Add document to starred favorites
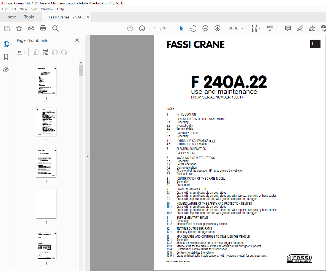Viewport: 326px width, 271px height. (x=19, y=28)
